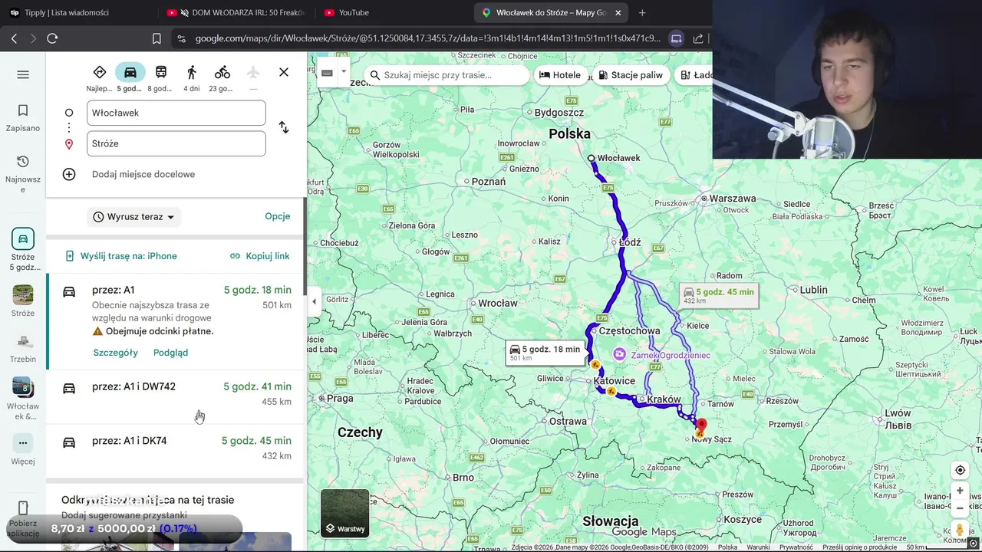Select the driving car travel mode
Screen dimensions: 982x552
130,72
